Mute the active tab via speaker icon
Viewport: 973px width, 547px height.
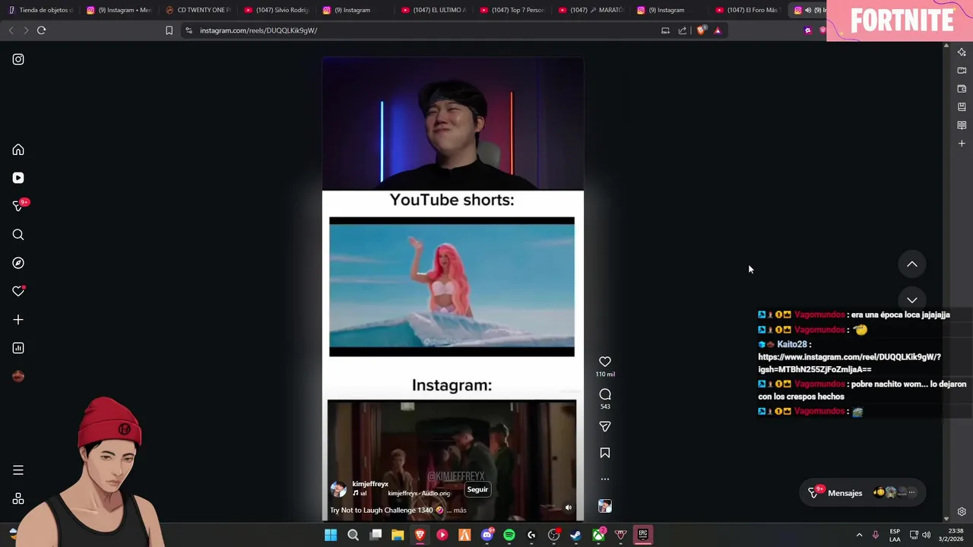807,10
